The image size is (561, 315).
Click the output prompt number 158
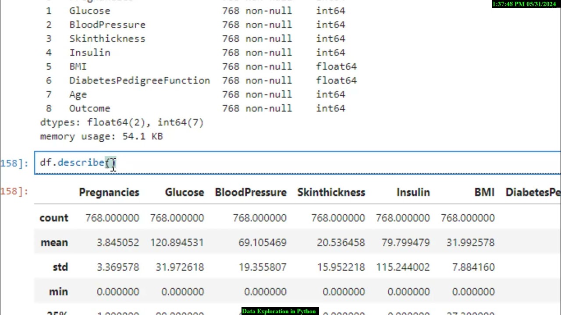pos(14,192)
